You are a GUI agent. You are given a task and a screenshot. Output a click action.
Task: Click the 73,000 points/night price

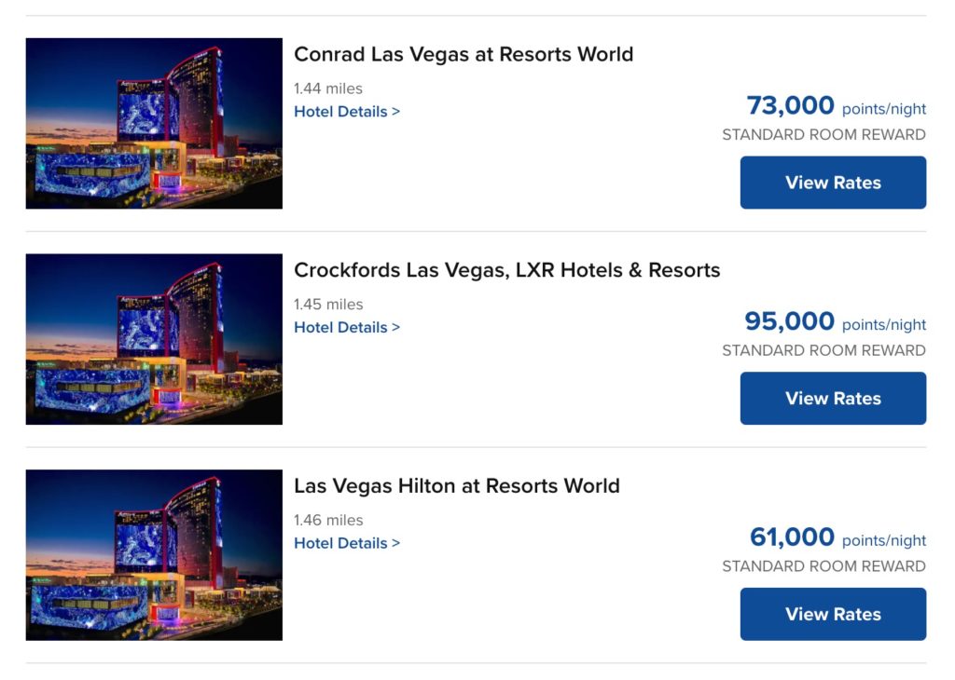point(789,105)
